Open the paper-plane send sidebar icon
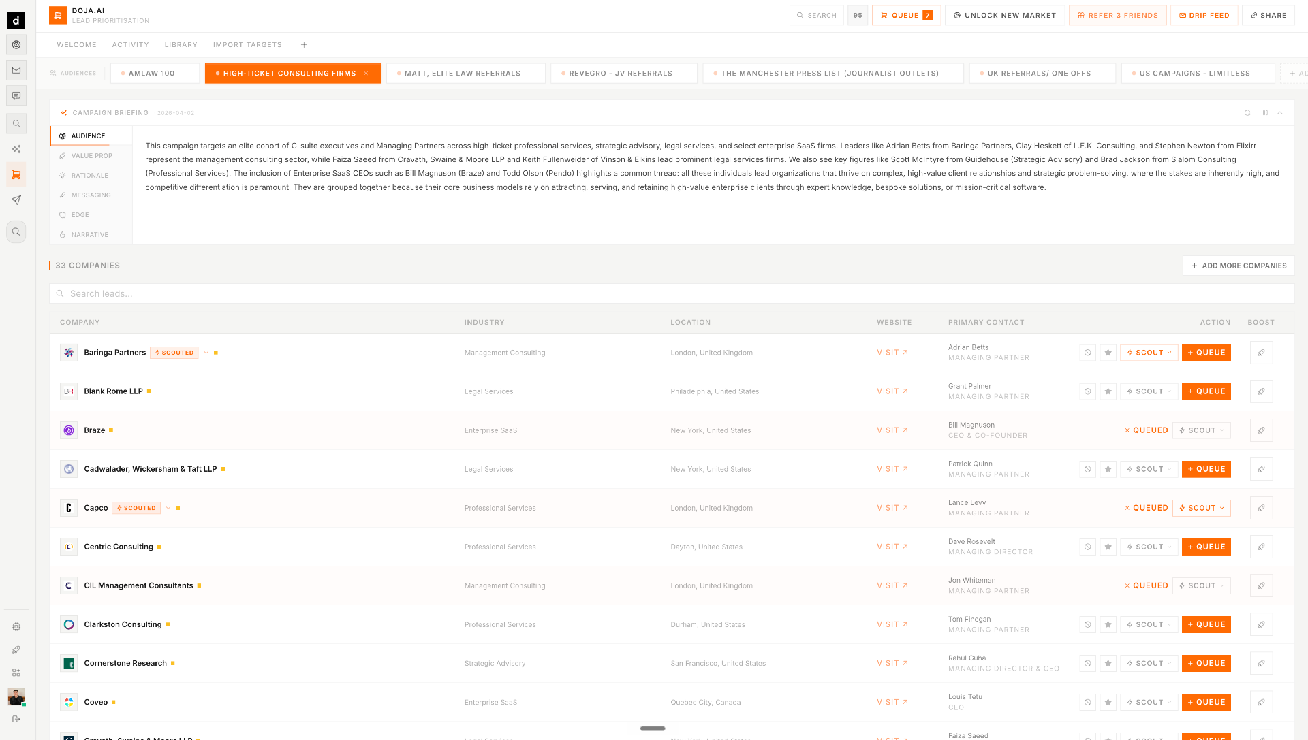Screen dimensions: 1308x740 tap(16, 200)
